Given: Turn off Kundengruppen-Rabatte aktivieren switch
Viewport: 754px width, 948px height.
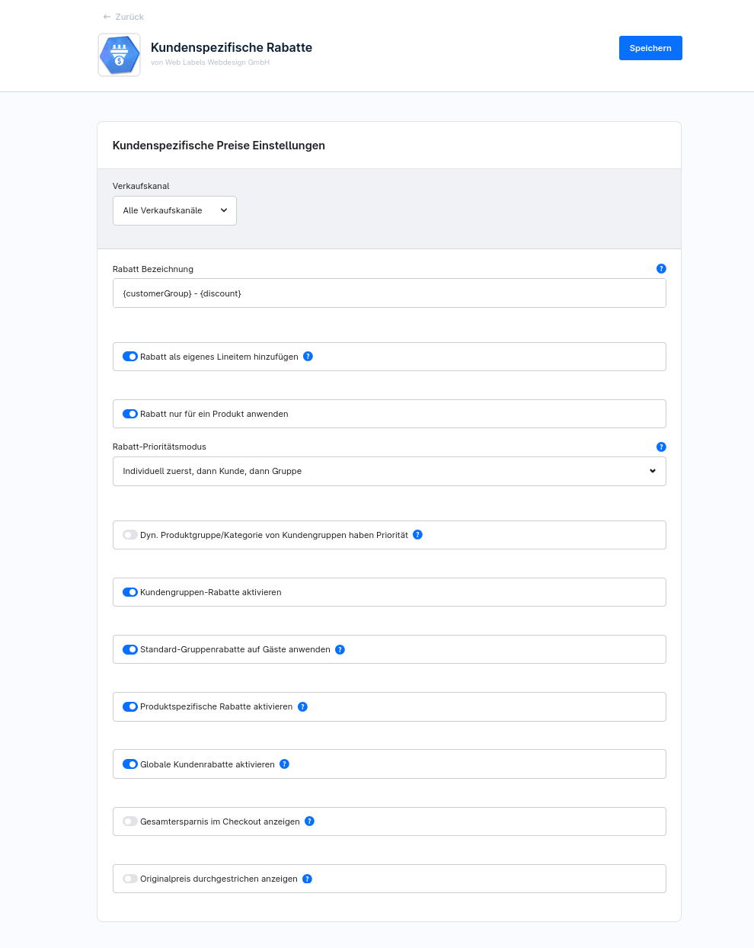Looking at the screenshot, I should [x=130, y=592].
